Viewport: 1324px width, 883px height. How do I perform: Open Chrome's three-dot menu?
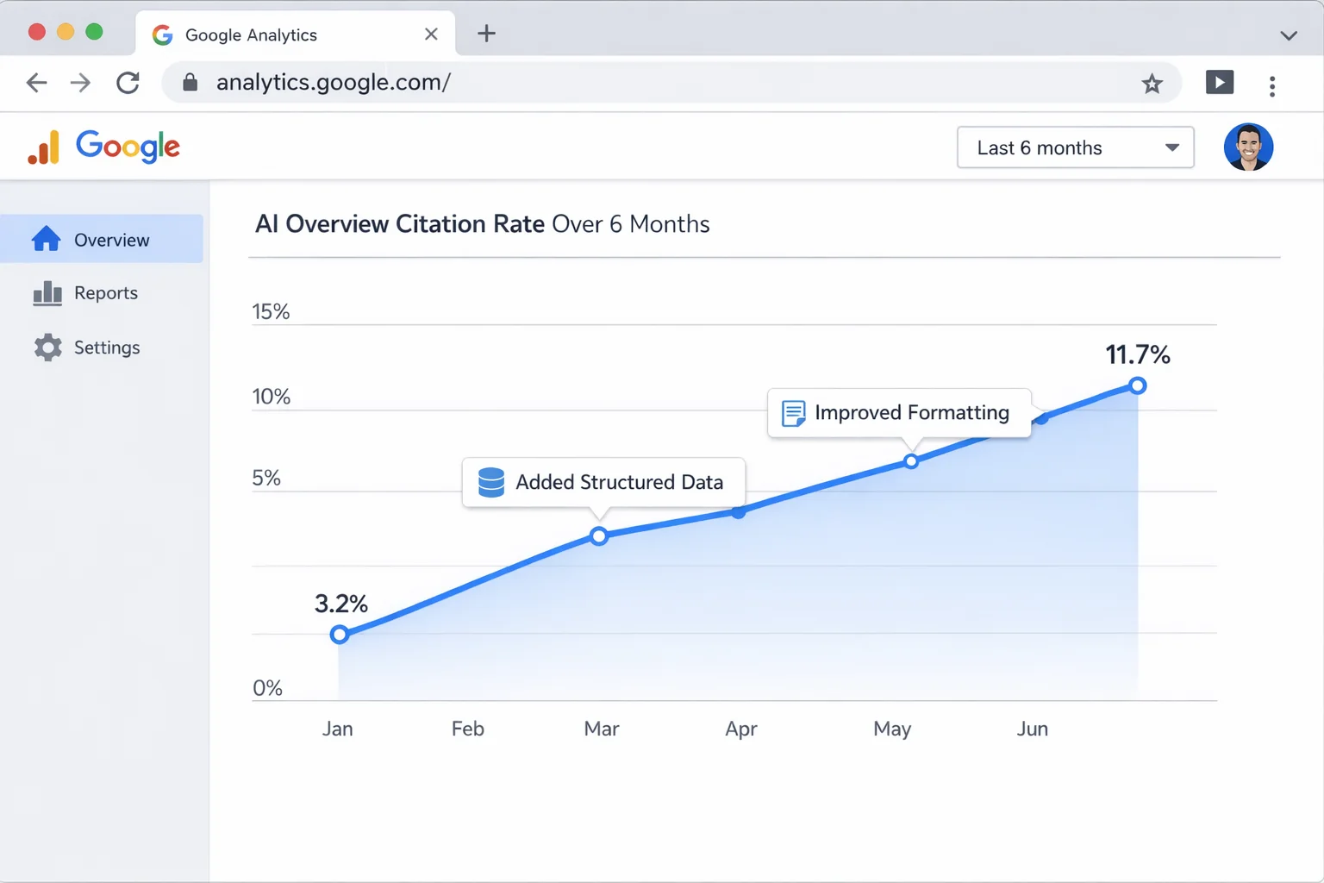[x=1272, y=85]
